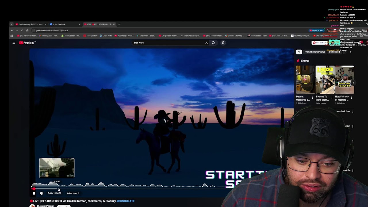This screenshot has width=368, height=207.
Task: Open the #BUNGULATE hashtag link
Action: click(126, 201)
